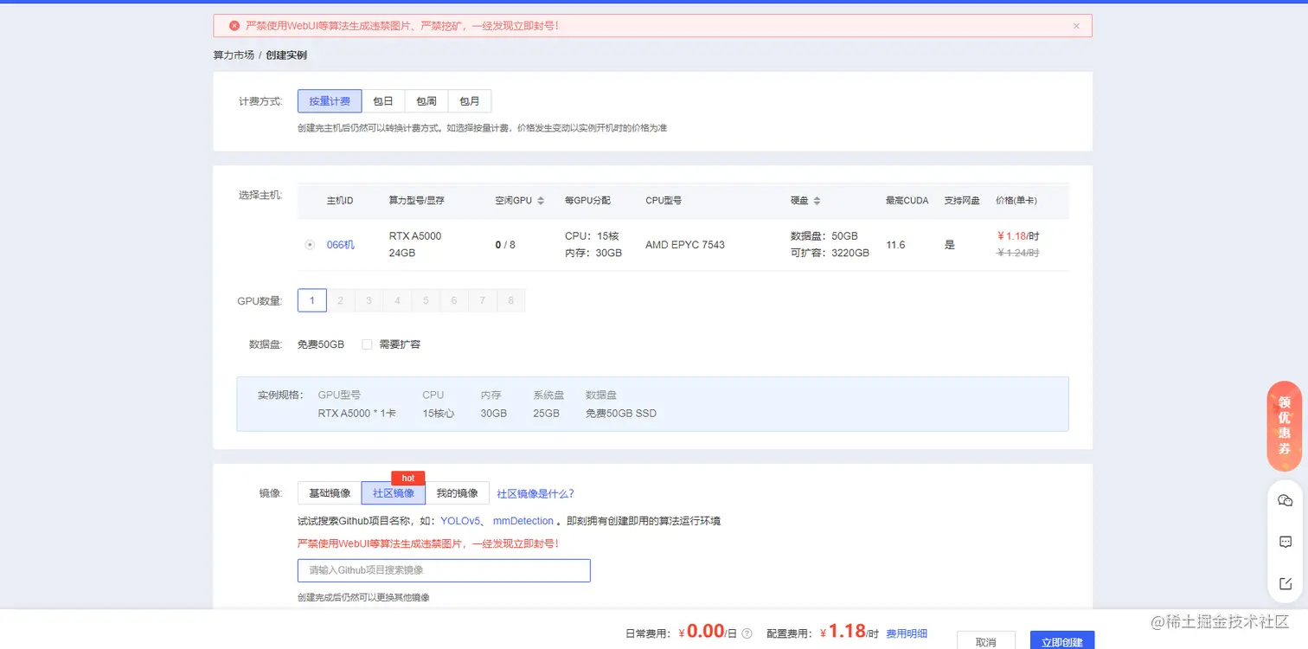This screenshot has height=649, width=1308.
Task: Switch to 我的镜像 tab
Action: pyautogui.click(x=458, y=493)
